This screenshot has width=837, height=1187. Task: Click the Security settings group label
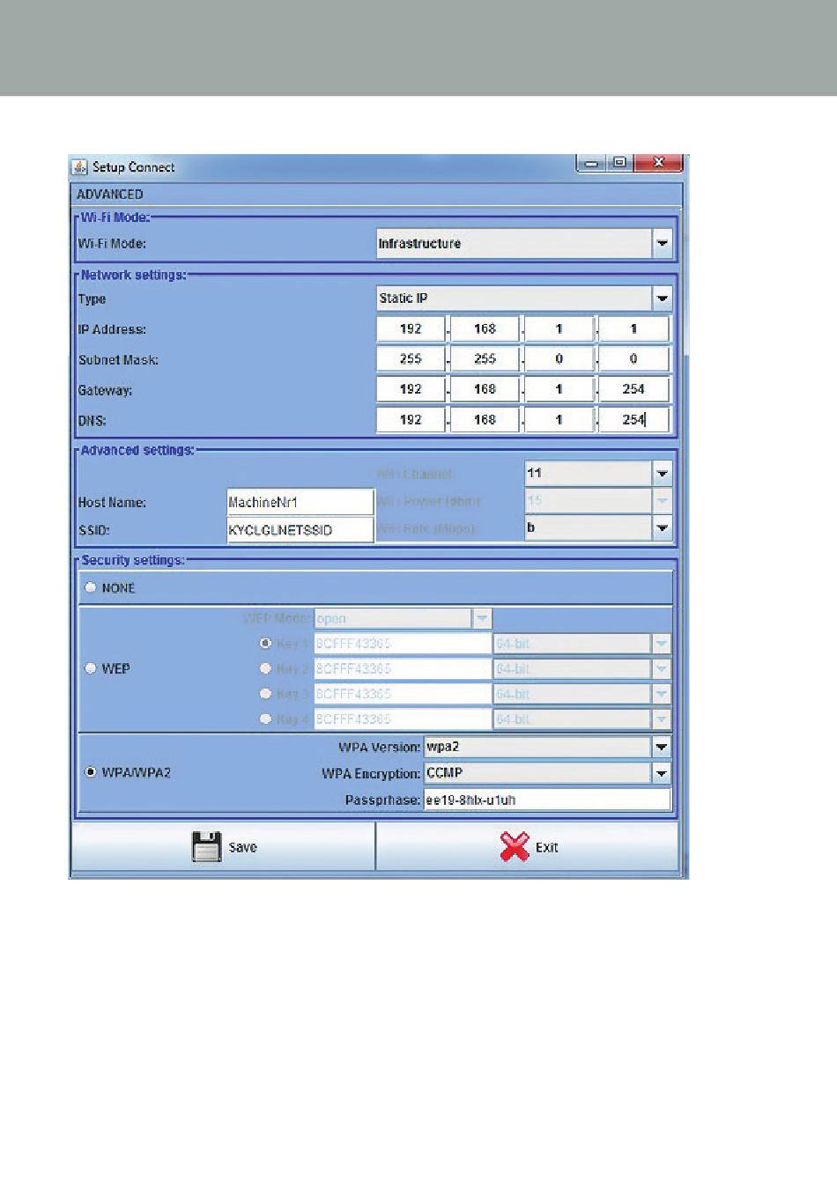click(x=133, y=560)
